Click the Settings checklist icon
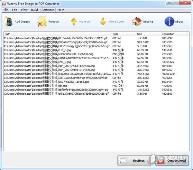The height and width of the screenshot is (170, 193). click(123, 161)
